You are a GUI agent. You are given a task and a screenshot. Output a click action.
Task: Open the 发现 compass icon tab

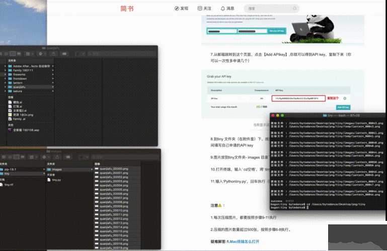(x=181, y=9)
